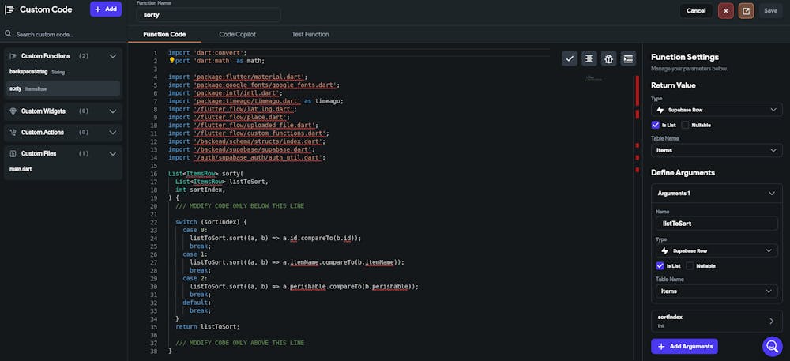Screen dimensions: 790x361
Task: Expand the sortIndex argument row
Action: point(771,321)
